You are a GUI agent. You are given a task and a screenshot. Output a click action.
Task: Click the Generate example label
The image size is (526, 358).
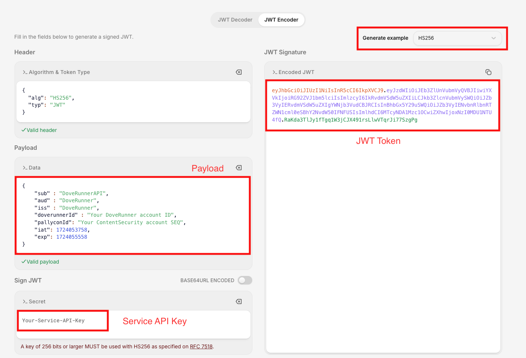(x=385, y=38)
